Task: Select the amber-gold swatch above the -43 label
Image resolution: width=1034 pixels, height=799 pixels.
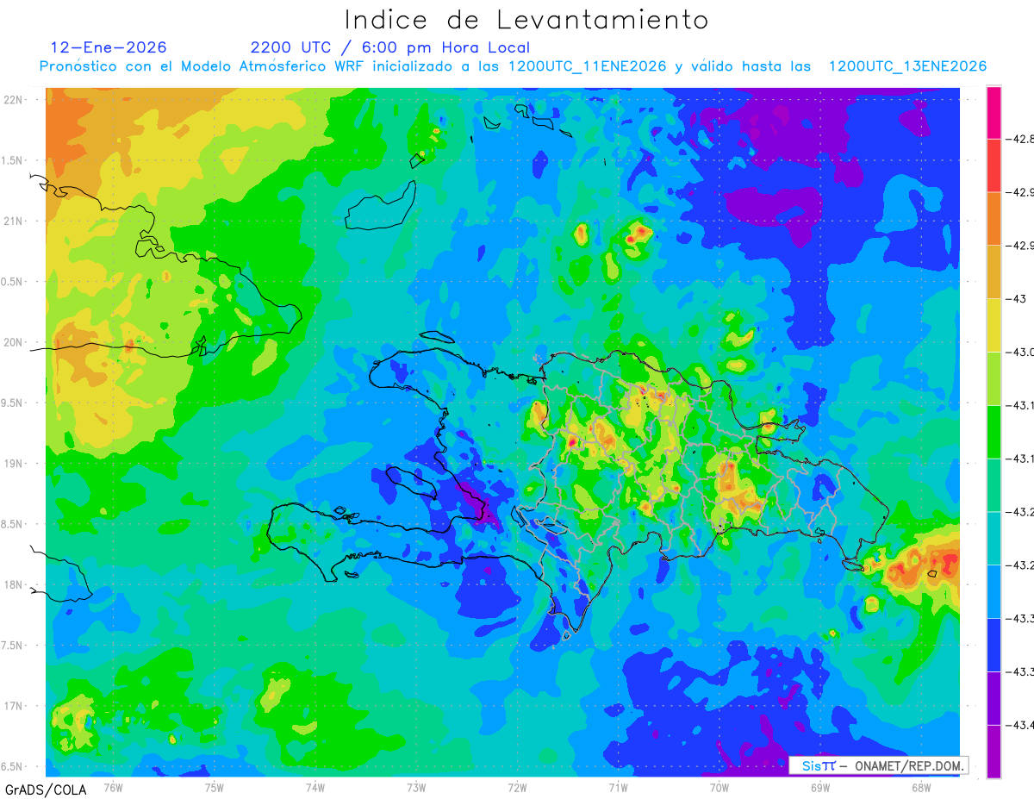Action: tap(994, 272)
